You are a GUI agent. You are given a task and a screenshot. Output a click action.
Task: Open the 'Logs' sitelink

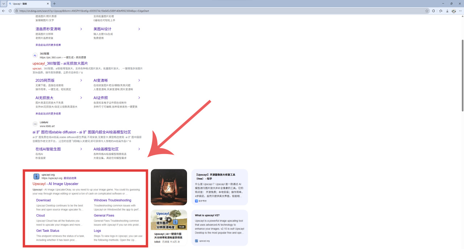98,231
